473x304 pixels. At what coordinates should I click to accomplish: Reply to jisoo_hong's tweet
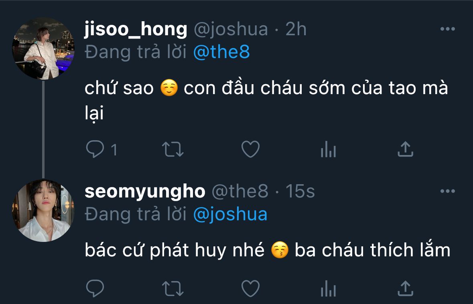tap(95, 150)
